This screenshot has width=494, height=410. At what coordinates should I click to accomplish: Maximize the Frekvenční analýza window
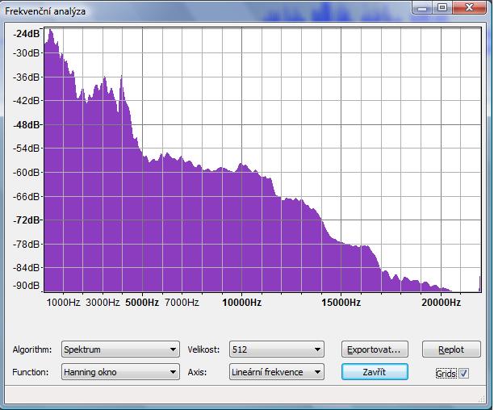(442, 8)
